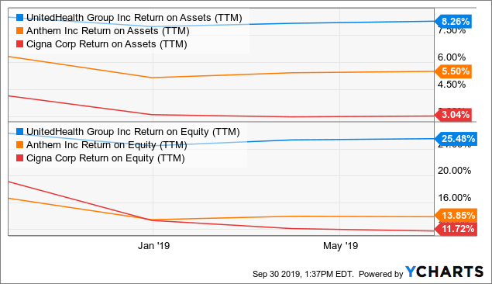Click the Jan '19 axis label

[x=153, y=246]
